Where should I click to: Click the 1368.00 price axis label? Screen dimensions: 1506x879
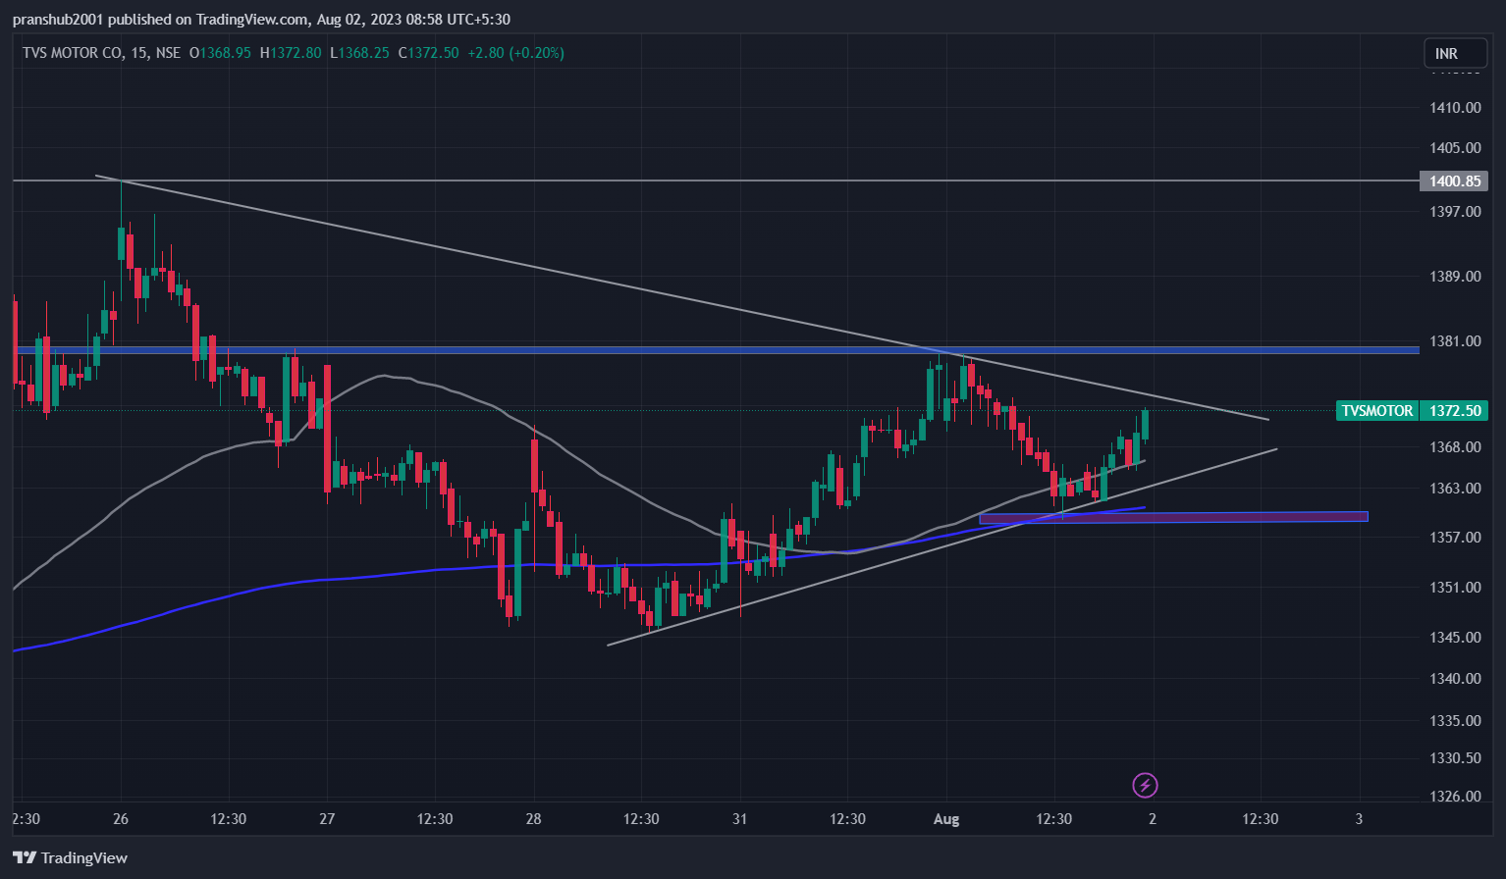click(x=1455, y=447)
